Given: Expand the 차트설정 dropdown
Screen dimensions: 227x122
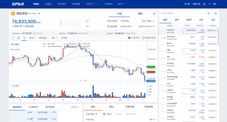Looking at the screenshot, I should click(43, 38).
